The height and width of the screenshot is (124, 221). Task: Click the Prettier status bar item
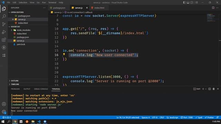[209, 117]
